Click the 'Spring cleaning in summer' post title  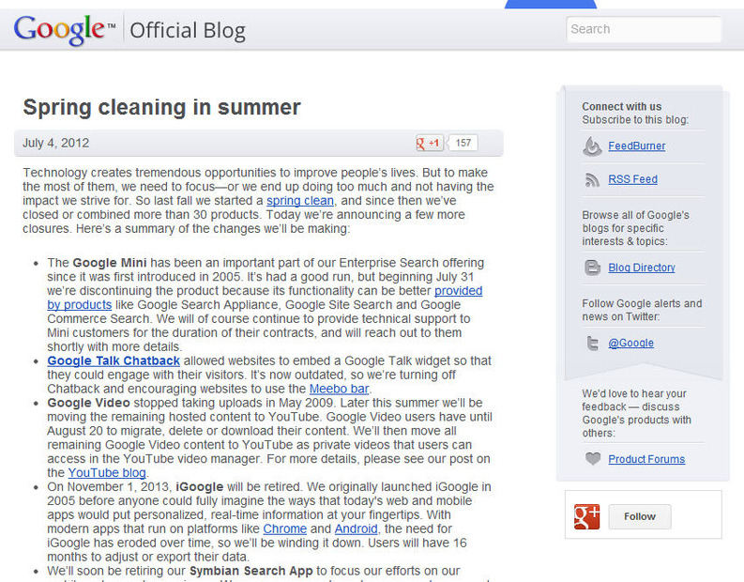pos(161,107)
